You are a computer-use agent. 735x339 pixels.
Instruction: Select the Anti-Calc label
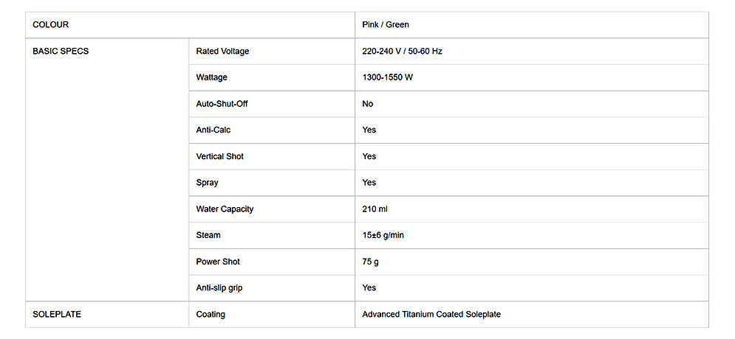213,130
